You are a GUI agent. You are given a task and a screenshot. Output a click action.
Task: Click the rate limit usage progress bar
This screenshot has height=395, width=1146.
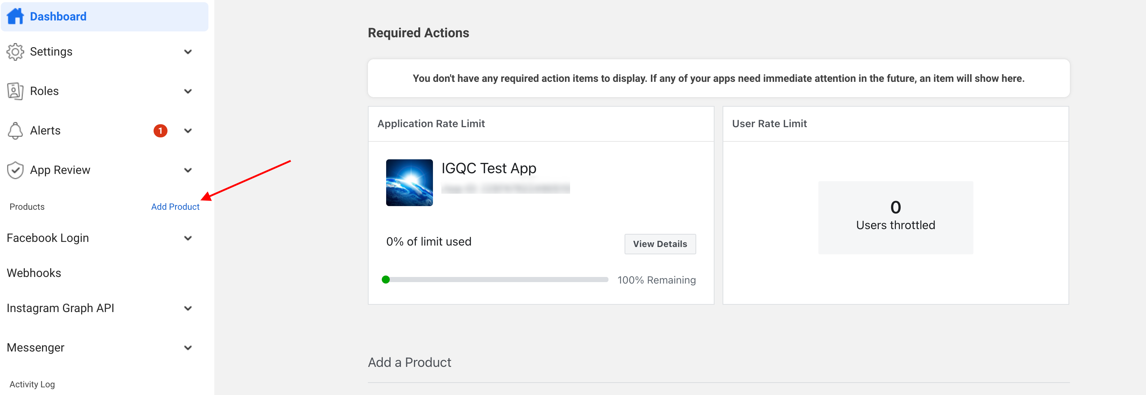[495, 280]
